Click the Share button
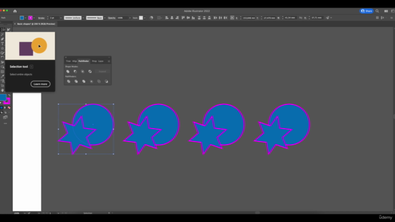The width and height of the screenshot is (395, 222). pos(367,11)
